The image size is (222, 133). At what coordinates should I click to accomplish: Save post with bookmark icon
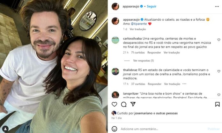(217, 104)
